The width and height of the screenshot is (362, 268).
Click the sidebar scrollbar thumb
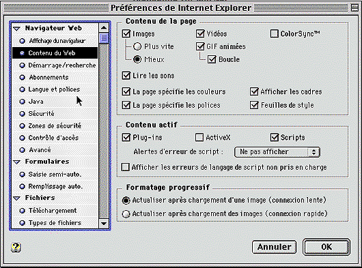coord(104,38)
